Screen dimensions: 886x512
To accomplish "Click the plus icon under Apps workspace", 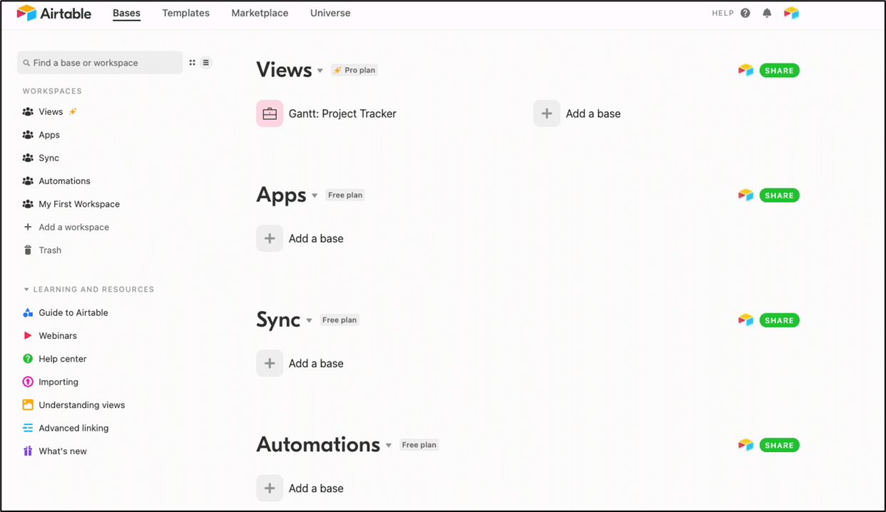I will (x=270, y=238).
